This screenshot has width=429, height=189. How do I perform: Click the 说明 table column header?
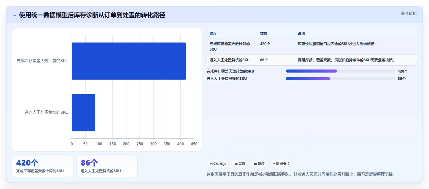(x=301, y=34)
